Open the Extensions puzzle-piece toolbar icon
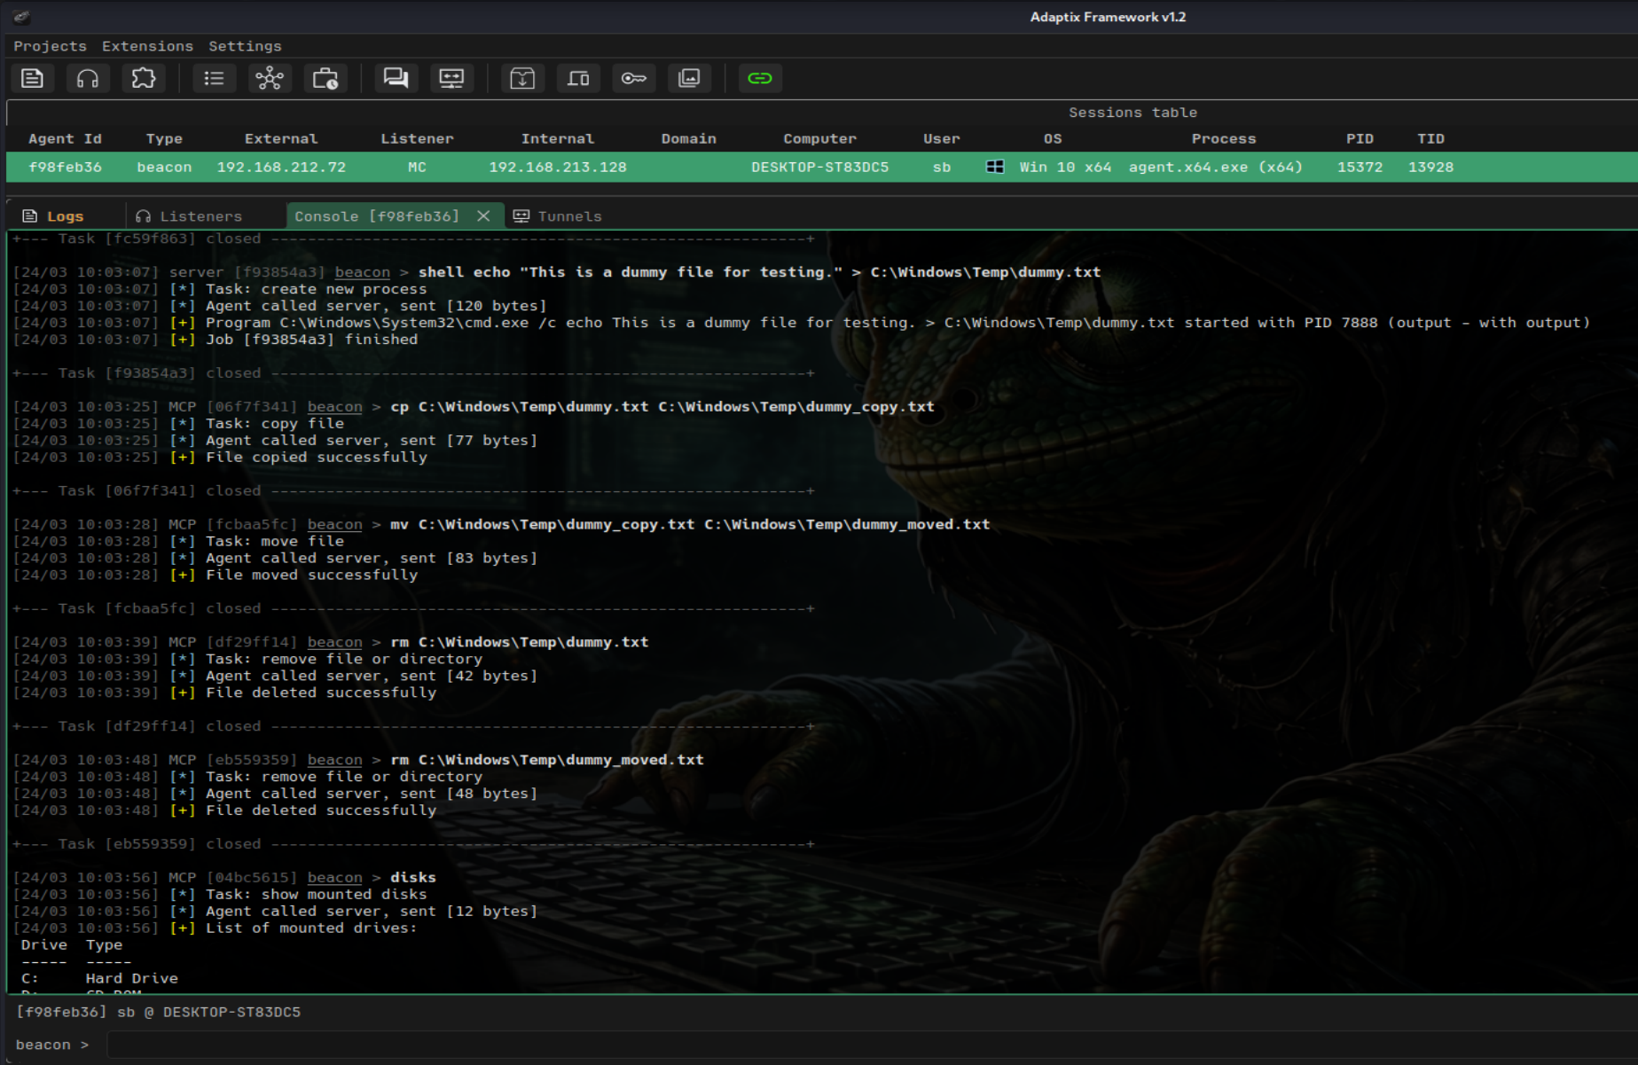The width and height of the screenshot is (1638, 1065). point(143,78)
